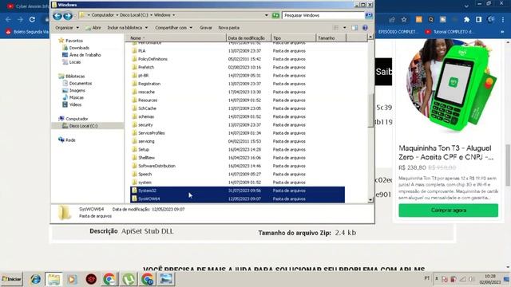Screen dimensions: 511x287
Task: Open Windows Media Player from taskbar
Action: click(72, 279)
